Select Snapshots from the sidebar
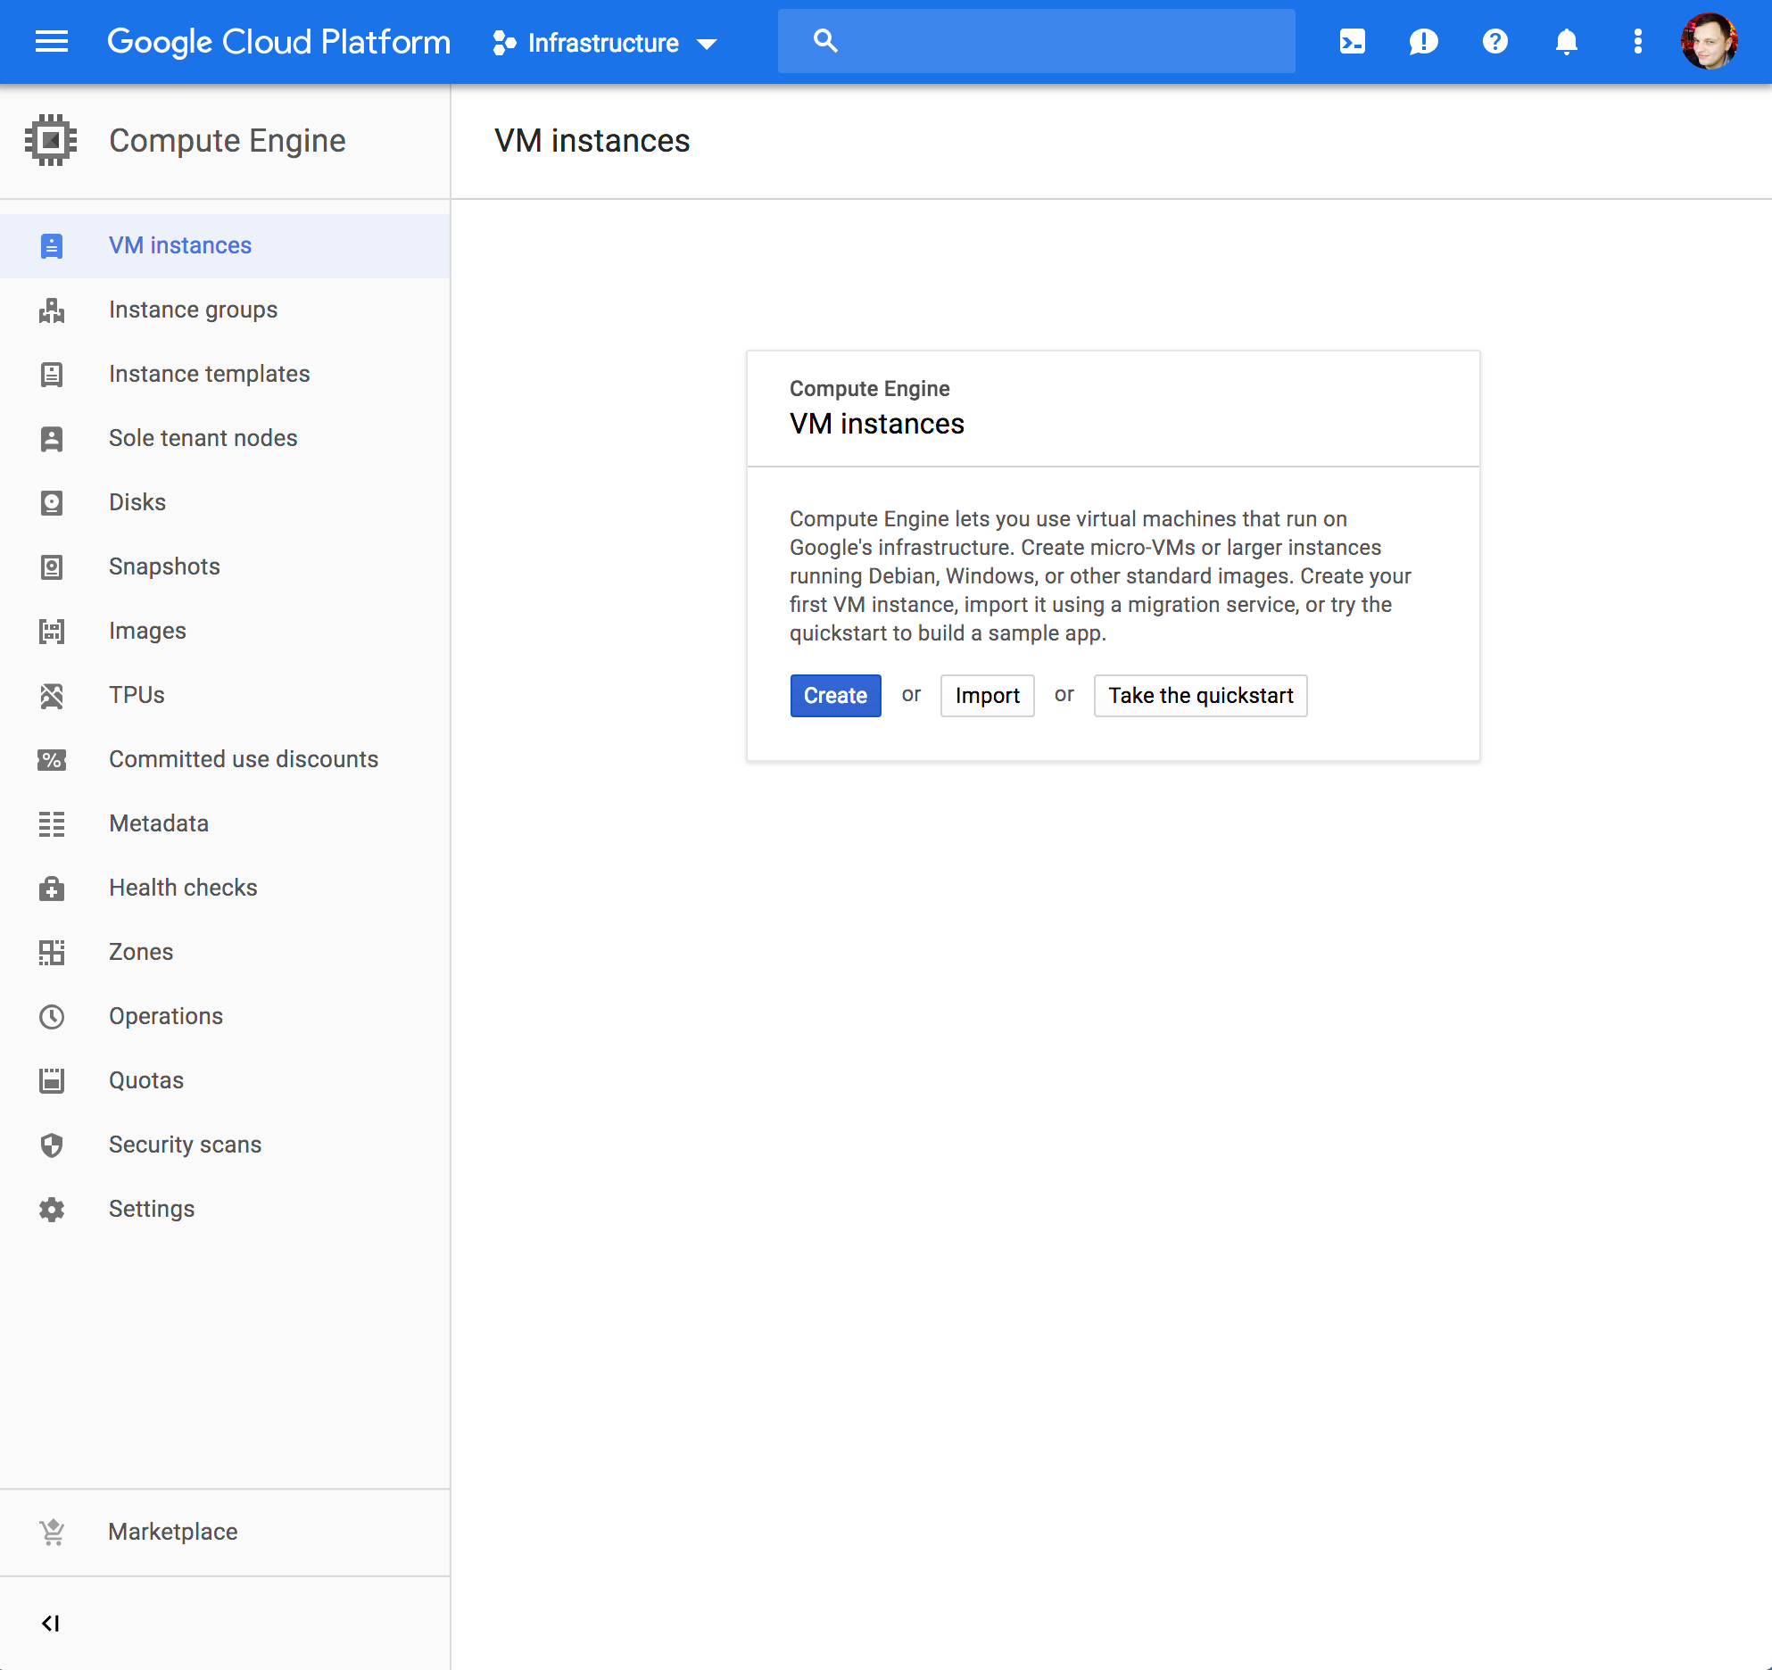Screen dimensions: 1772x1670 tap(164, 566)
